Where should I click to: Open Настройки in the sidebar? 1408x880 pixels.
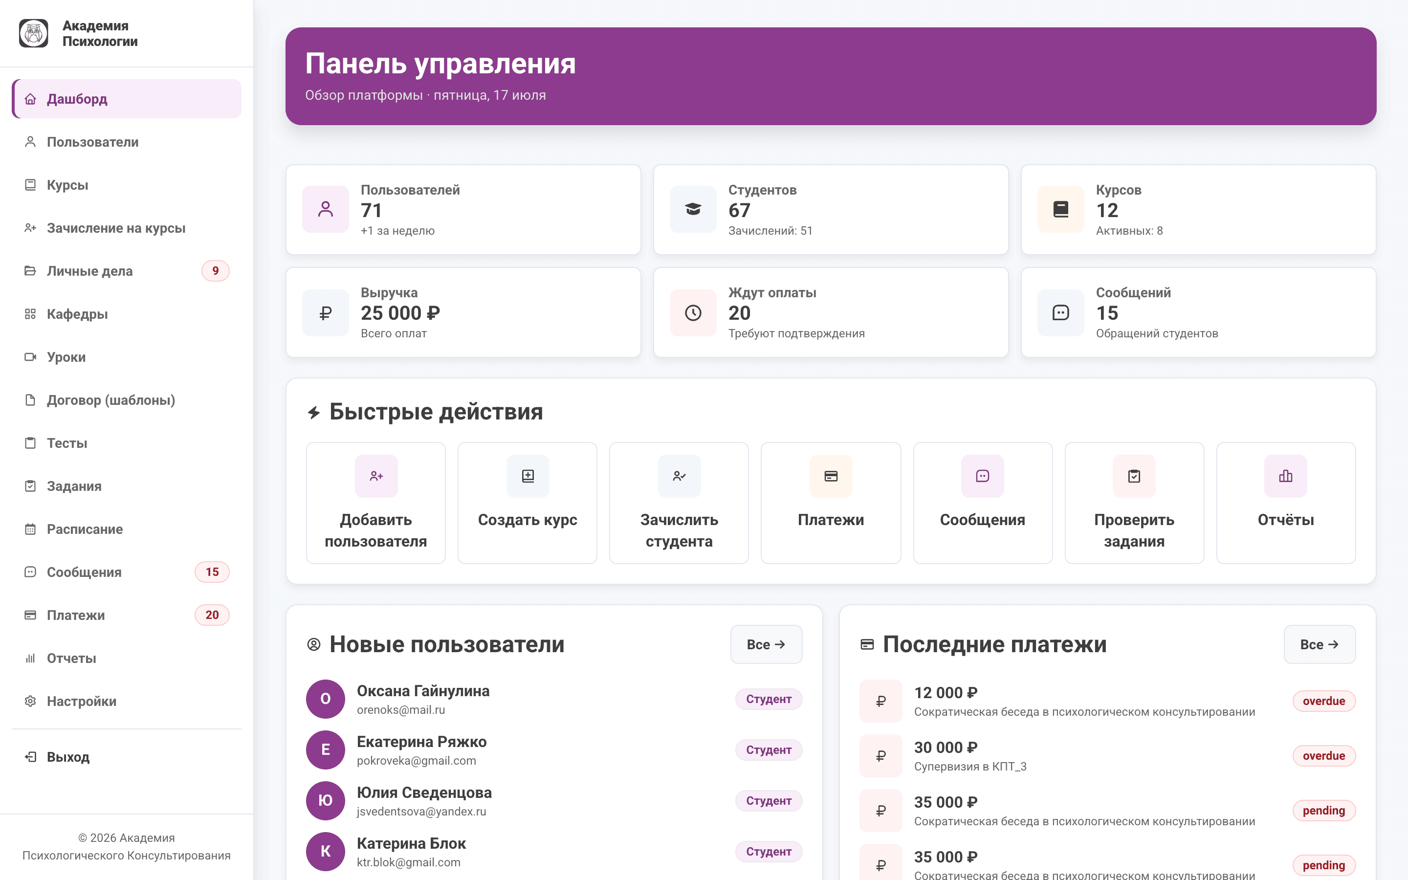(127, 702)
